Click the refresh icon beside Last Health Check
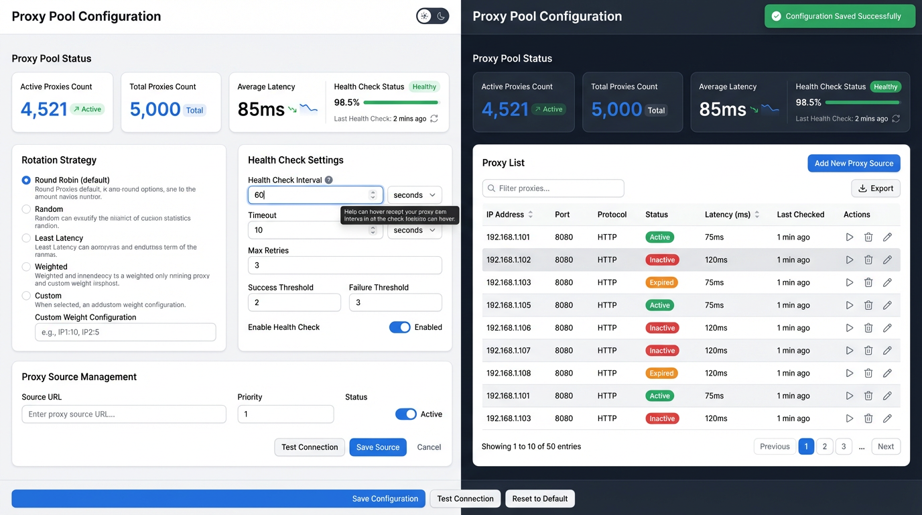This screenshot has width=922, height=515. pos(434,119)
